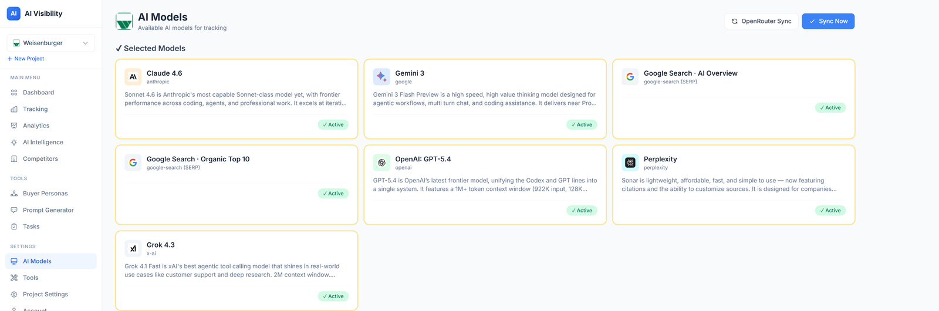Screen dimensions: 939x311
Task: Click the "Available AI models for tracking" subtitle
Action: click(182, 28)
